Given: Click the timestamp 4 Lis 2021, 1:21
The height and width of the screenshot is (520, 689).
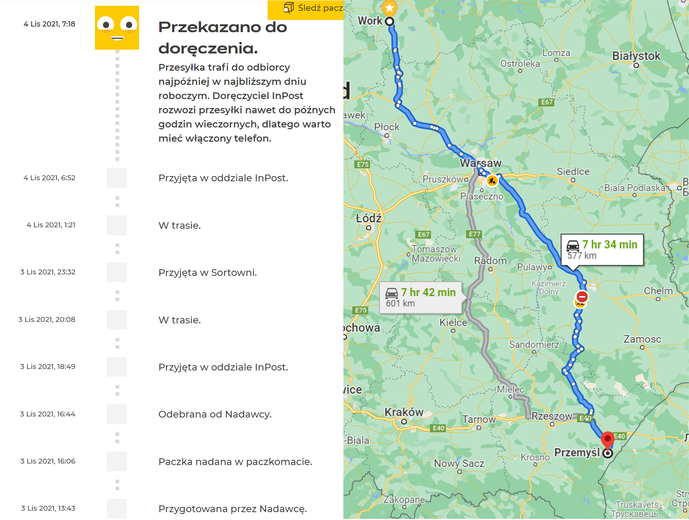Looking at the screenshot, I should click(51, 225).
